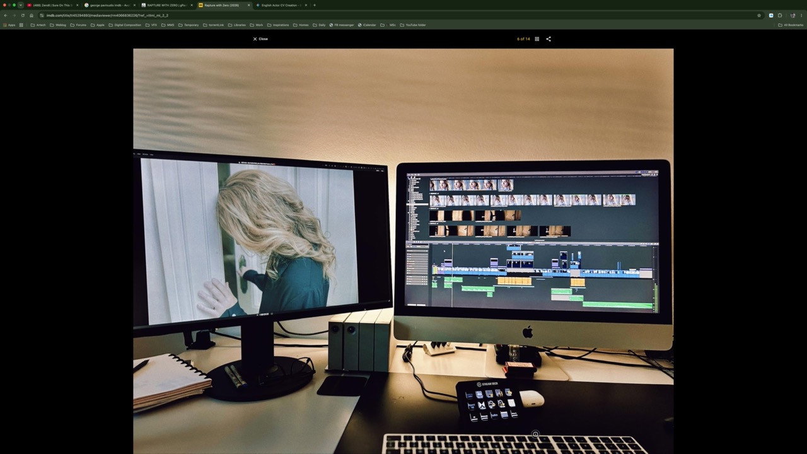Open the torrentLink bookmarks folder
807x454 pixels.
[x=213, y=25]
